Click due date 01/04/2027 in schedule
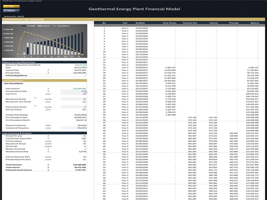267x200 pixels. [x=142, y=68]
